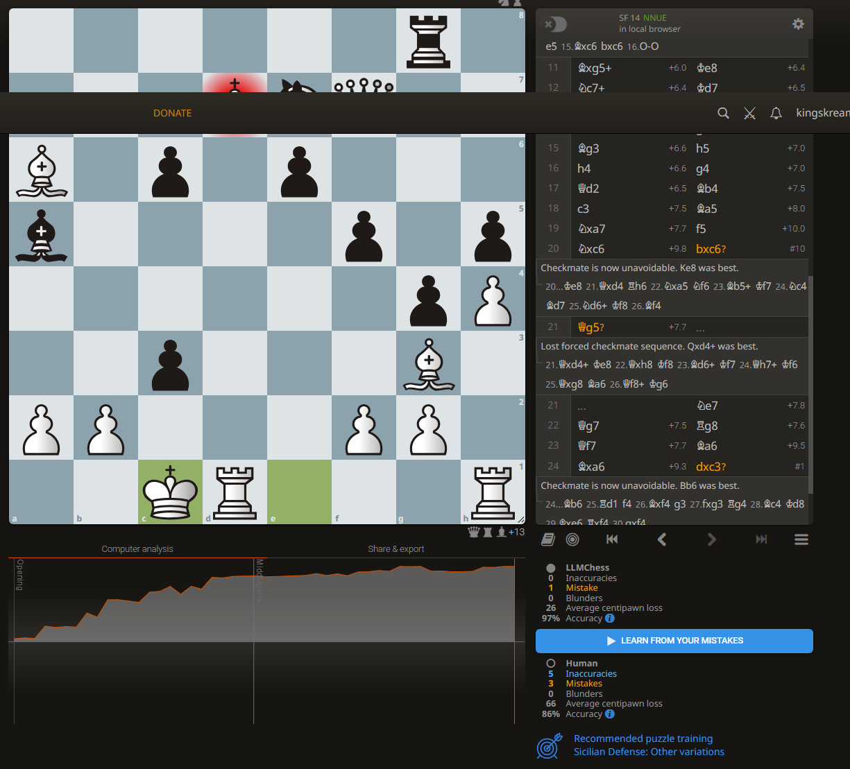The width and height of the screenshot is (850, 769).
Task: Click Human's Inaccuracies count link
Action: [590, 673]
